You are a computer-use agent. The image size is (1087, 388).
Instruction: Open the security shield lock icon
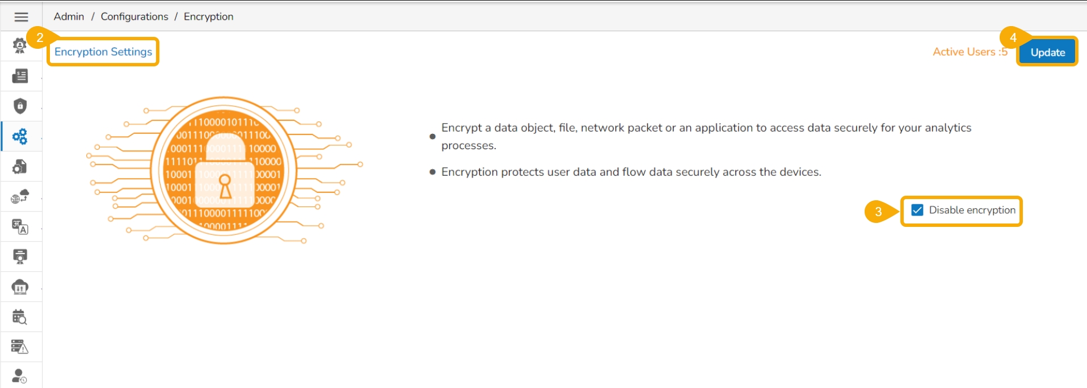coord(20,106)
